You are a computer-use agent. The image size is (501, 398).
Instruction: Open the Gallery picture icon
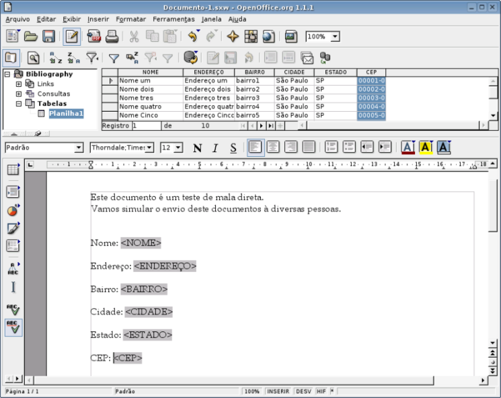[x=291, y=36]
